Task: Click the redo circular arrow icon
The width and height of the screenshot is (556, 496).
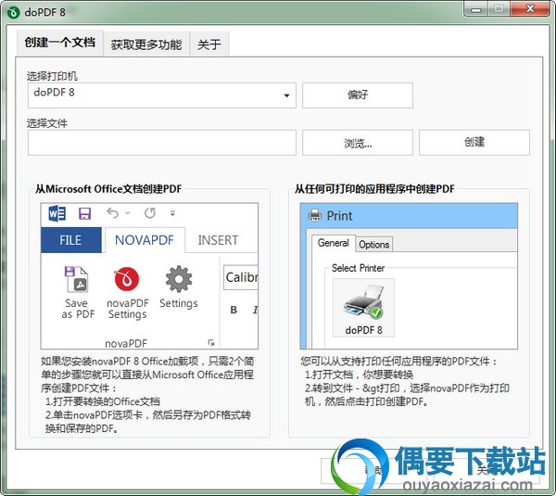Action: tap(150, 213)
